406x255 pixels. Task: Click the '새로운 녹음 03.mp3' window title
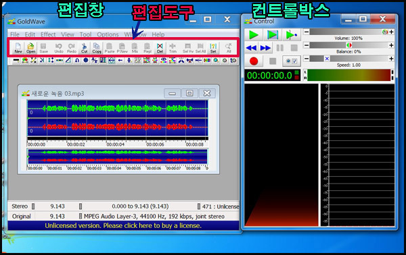tap(58, 93)
